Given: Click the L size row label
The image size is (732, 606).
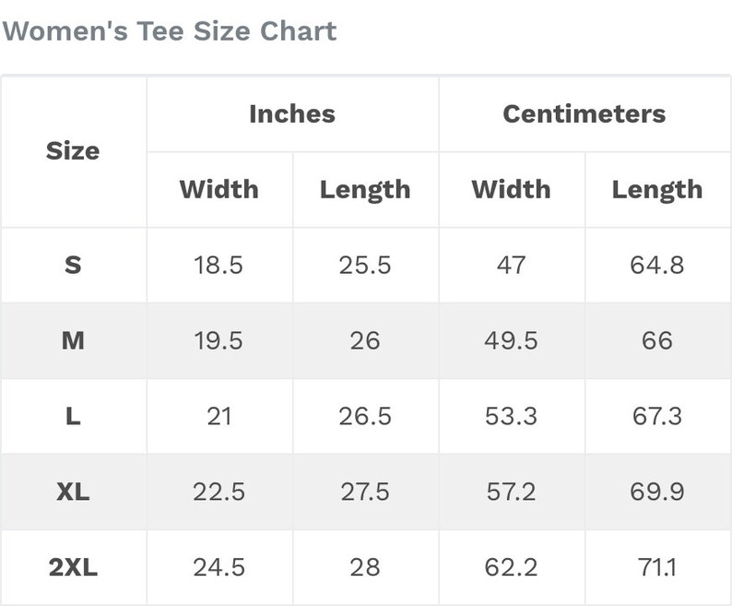Looking at the screenshot, I should click(74, 416).
